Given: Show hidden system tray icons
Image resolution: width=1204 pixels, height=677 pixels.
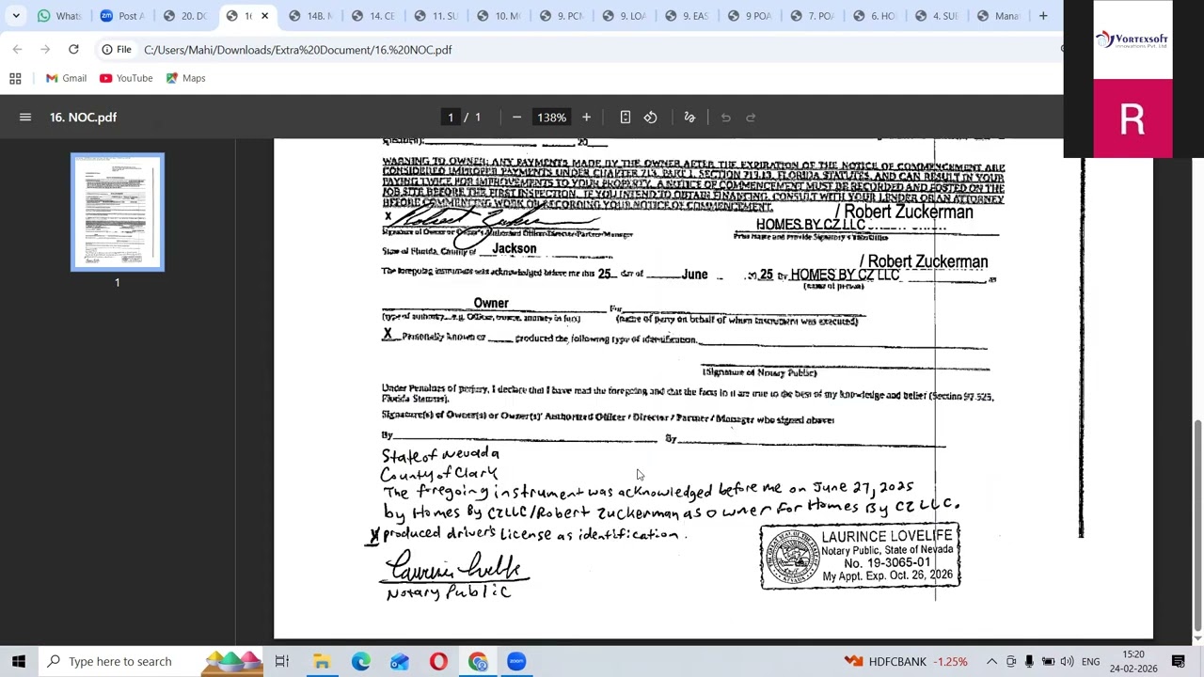Looking at the screenshot, I should [991, 661].
